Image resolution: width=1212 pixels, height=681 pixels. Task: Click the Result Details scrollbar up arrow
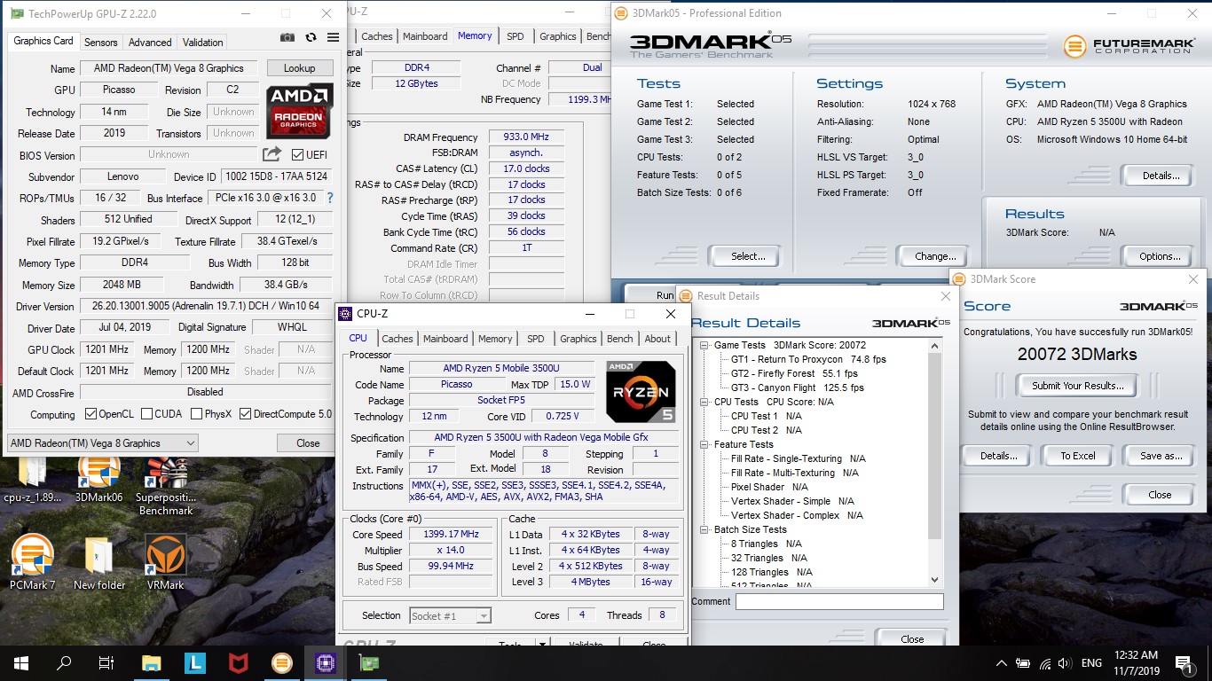click(x=934, y=345)
